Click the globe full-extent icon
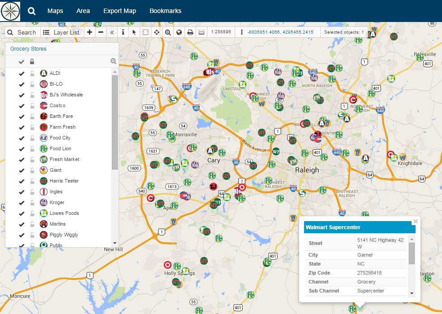The width and height of the screenshot is (442, 314). click(x=179, y=32)
